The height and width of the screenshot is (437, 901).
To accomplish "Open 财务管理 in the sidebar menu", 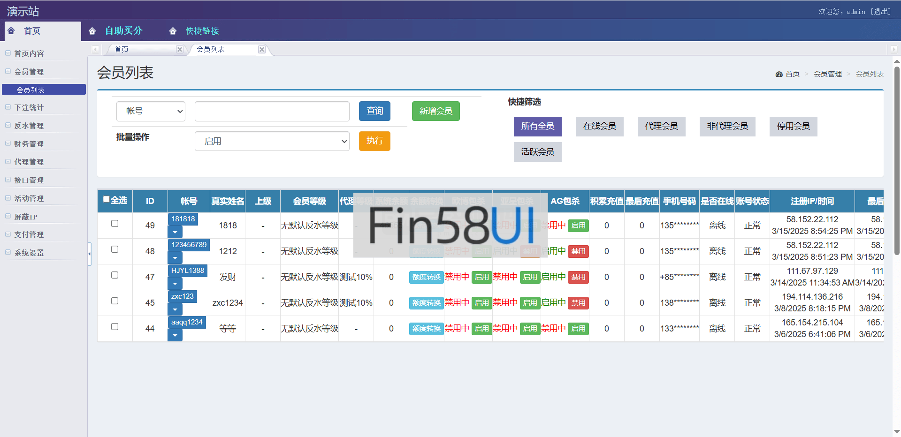I will (29, 144).
